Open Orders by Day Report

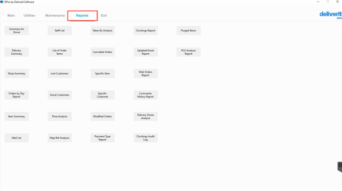point(16,95)
